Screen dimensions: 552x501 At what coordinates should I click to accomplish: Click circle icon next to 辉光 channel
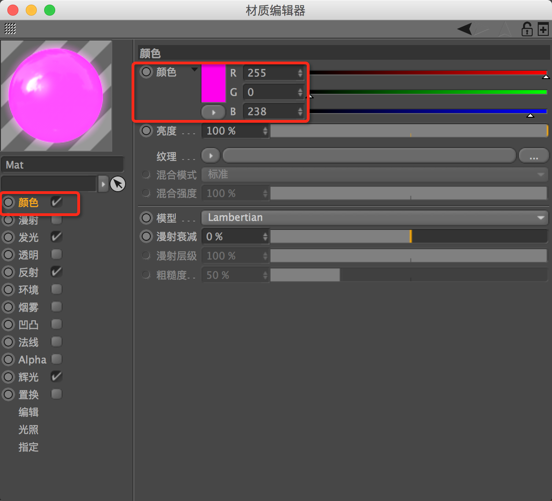point(9,377)
